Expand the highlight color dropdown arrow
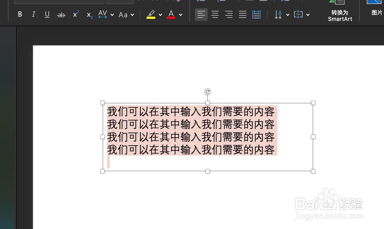 160,15
